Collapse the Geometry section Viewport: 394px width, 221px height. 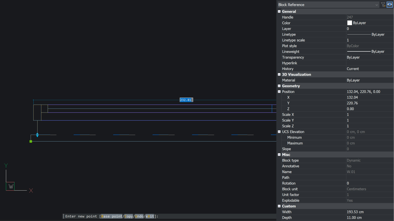[x=279, y=86]
